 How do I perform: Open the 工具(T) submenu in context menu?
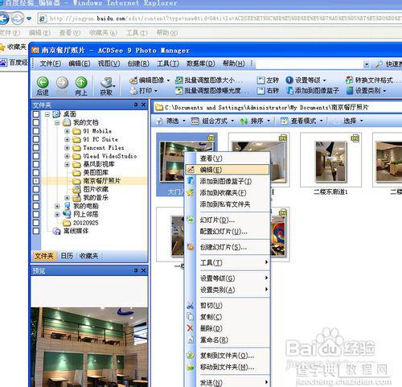click(x=228, y=262)
